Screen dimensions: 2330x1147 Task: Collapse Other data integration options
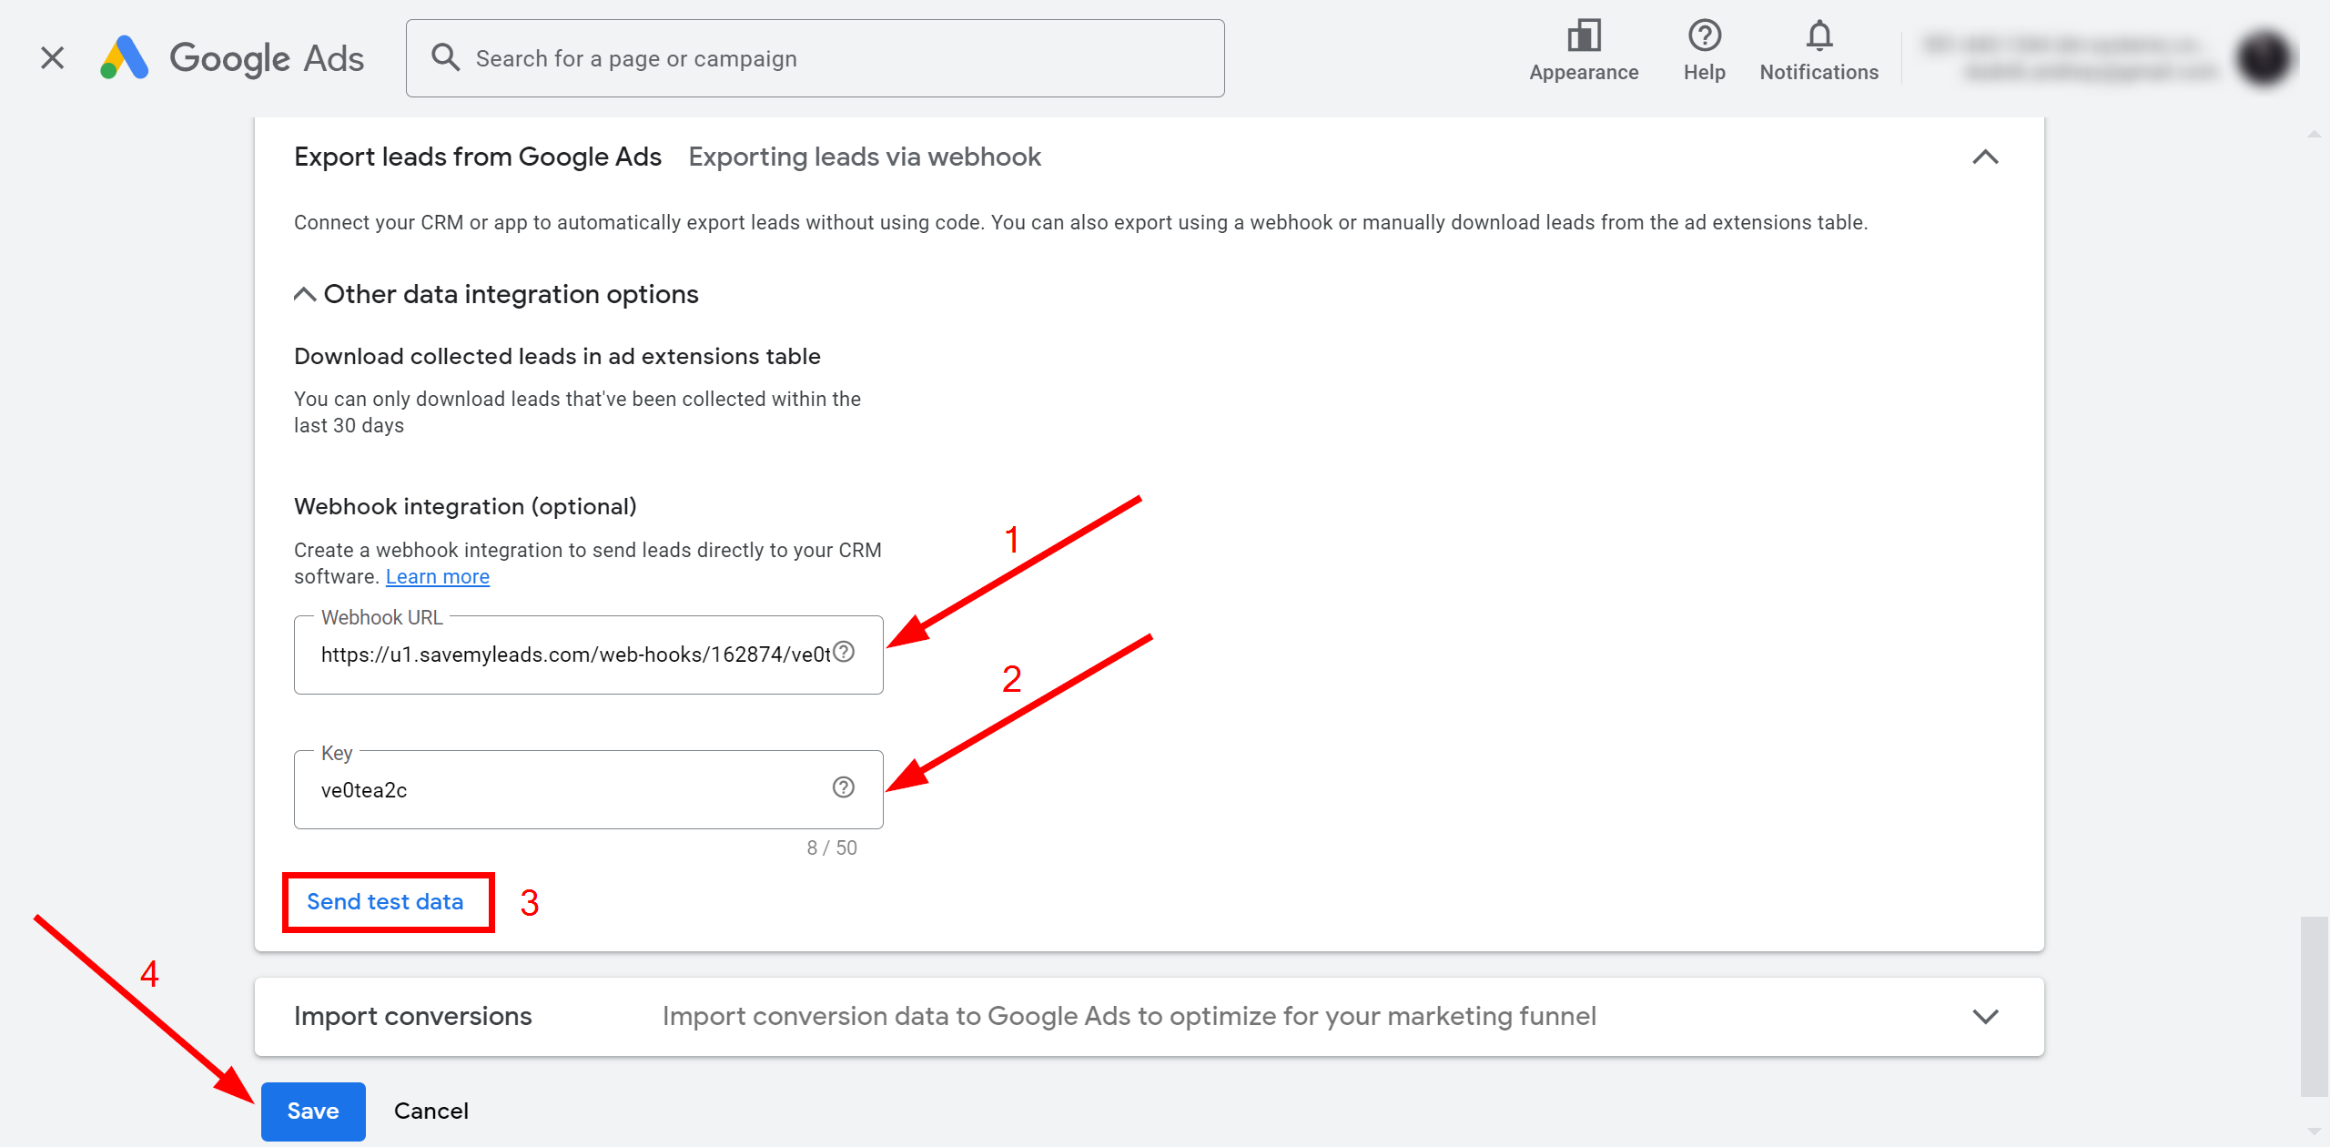click(496, 294)
